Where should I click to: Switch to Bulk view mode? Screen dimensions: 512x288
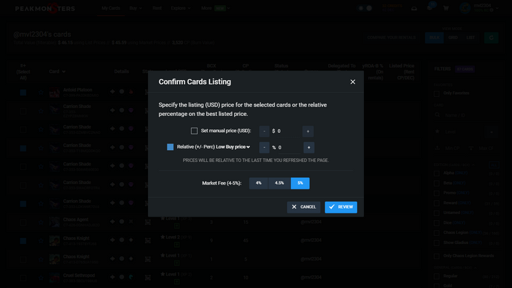[434, 37]
